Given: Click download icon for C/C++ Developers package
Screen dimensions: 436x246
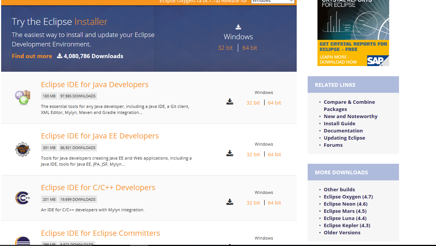Looking at the screenshot, I should click(x=230, y=202).
